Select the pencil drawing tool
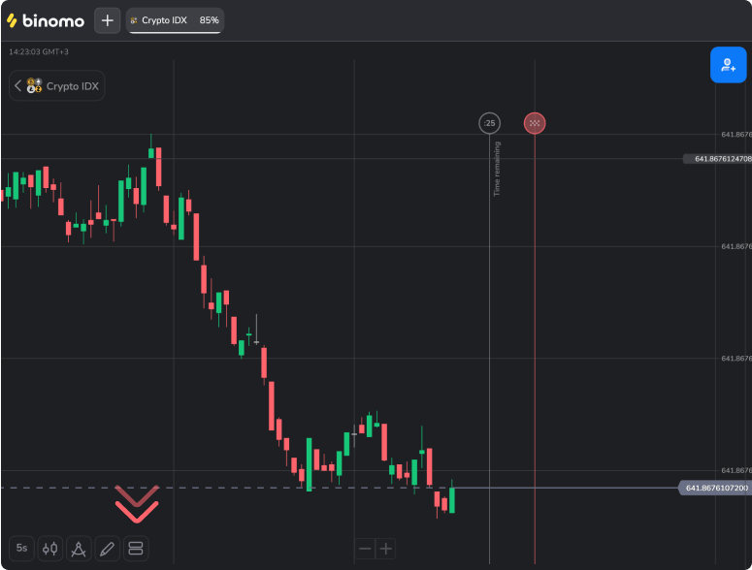Screen dimensions: 752x570 pos(108,549)
